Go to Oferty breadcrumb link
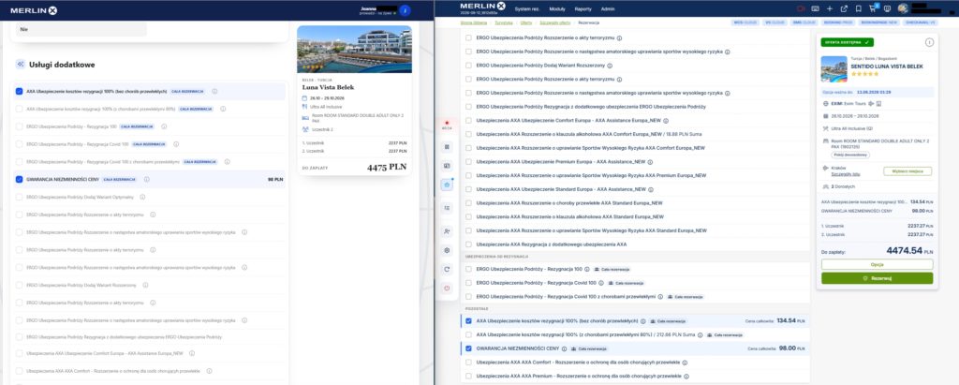This screenshot has width=959, height=385. click(x=526, y=22)
